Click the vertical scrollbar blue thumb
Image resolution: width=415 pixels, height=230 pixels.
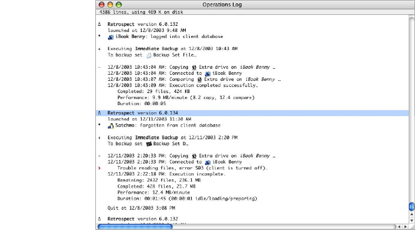(412, 206)
